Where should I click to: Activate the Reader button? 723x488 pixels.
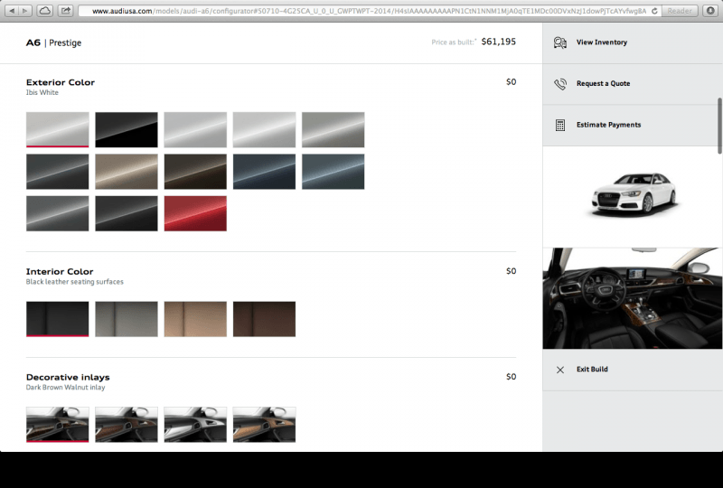coord(680,11)
